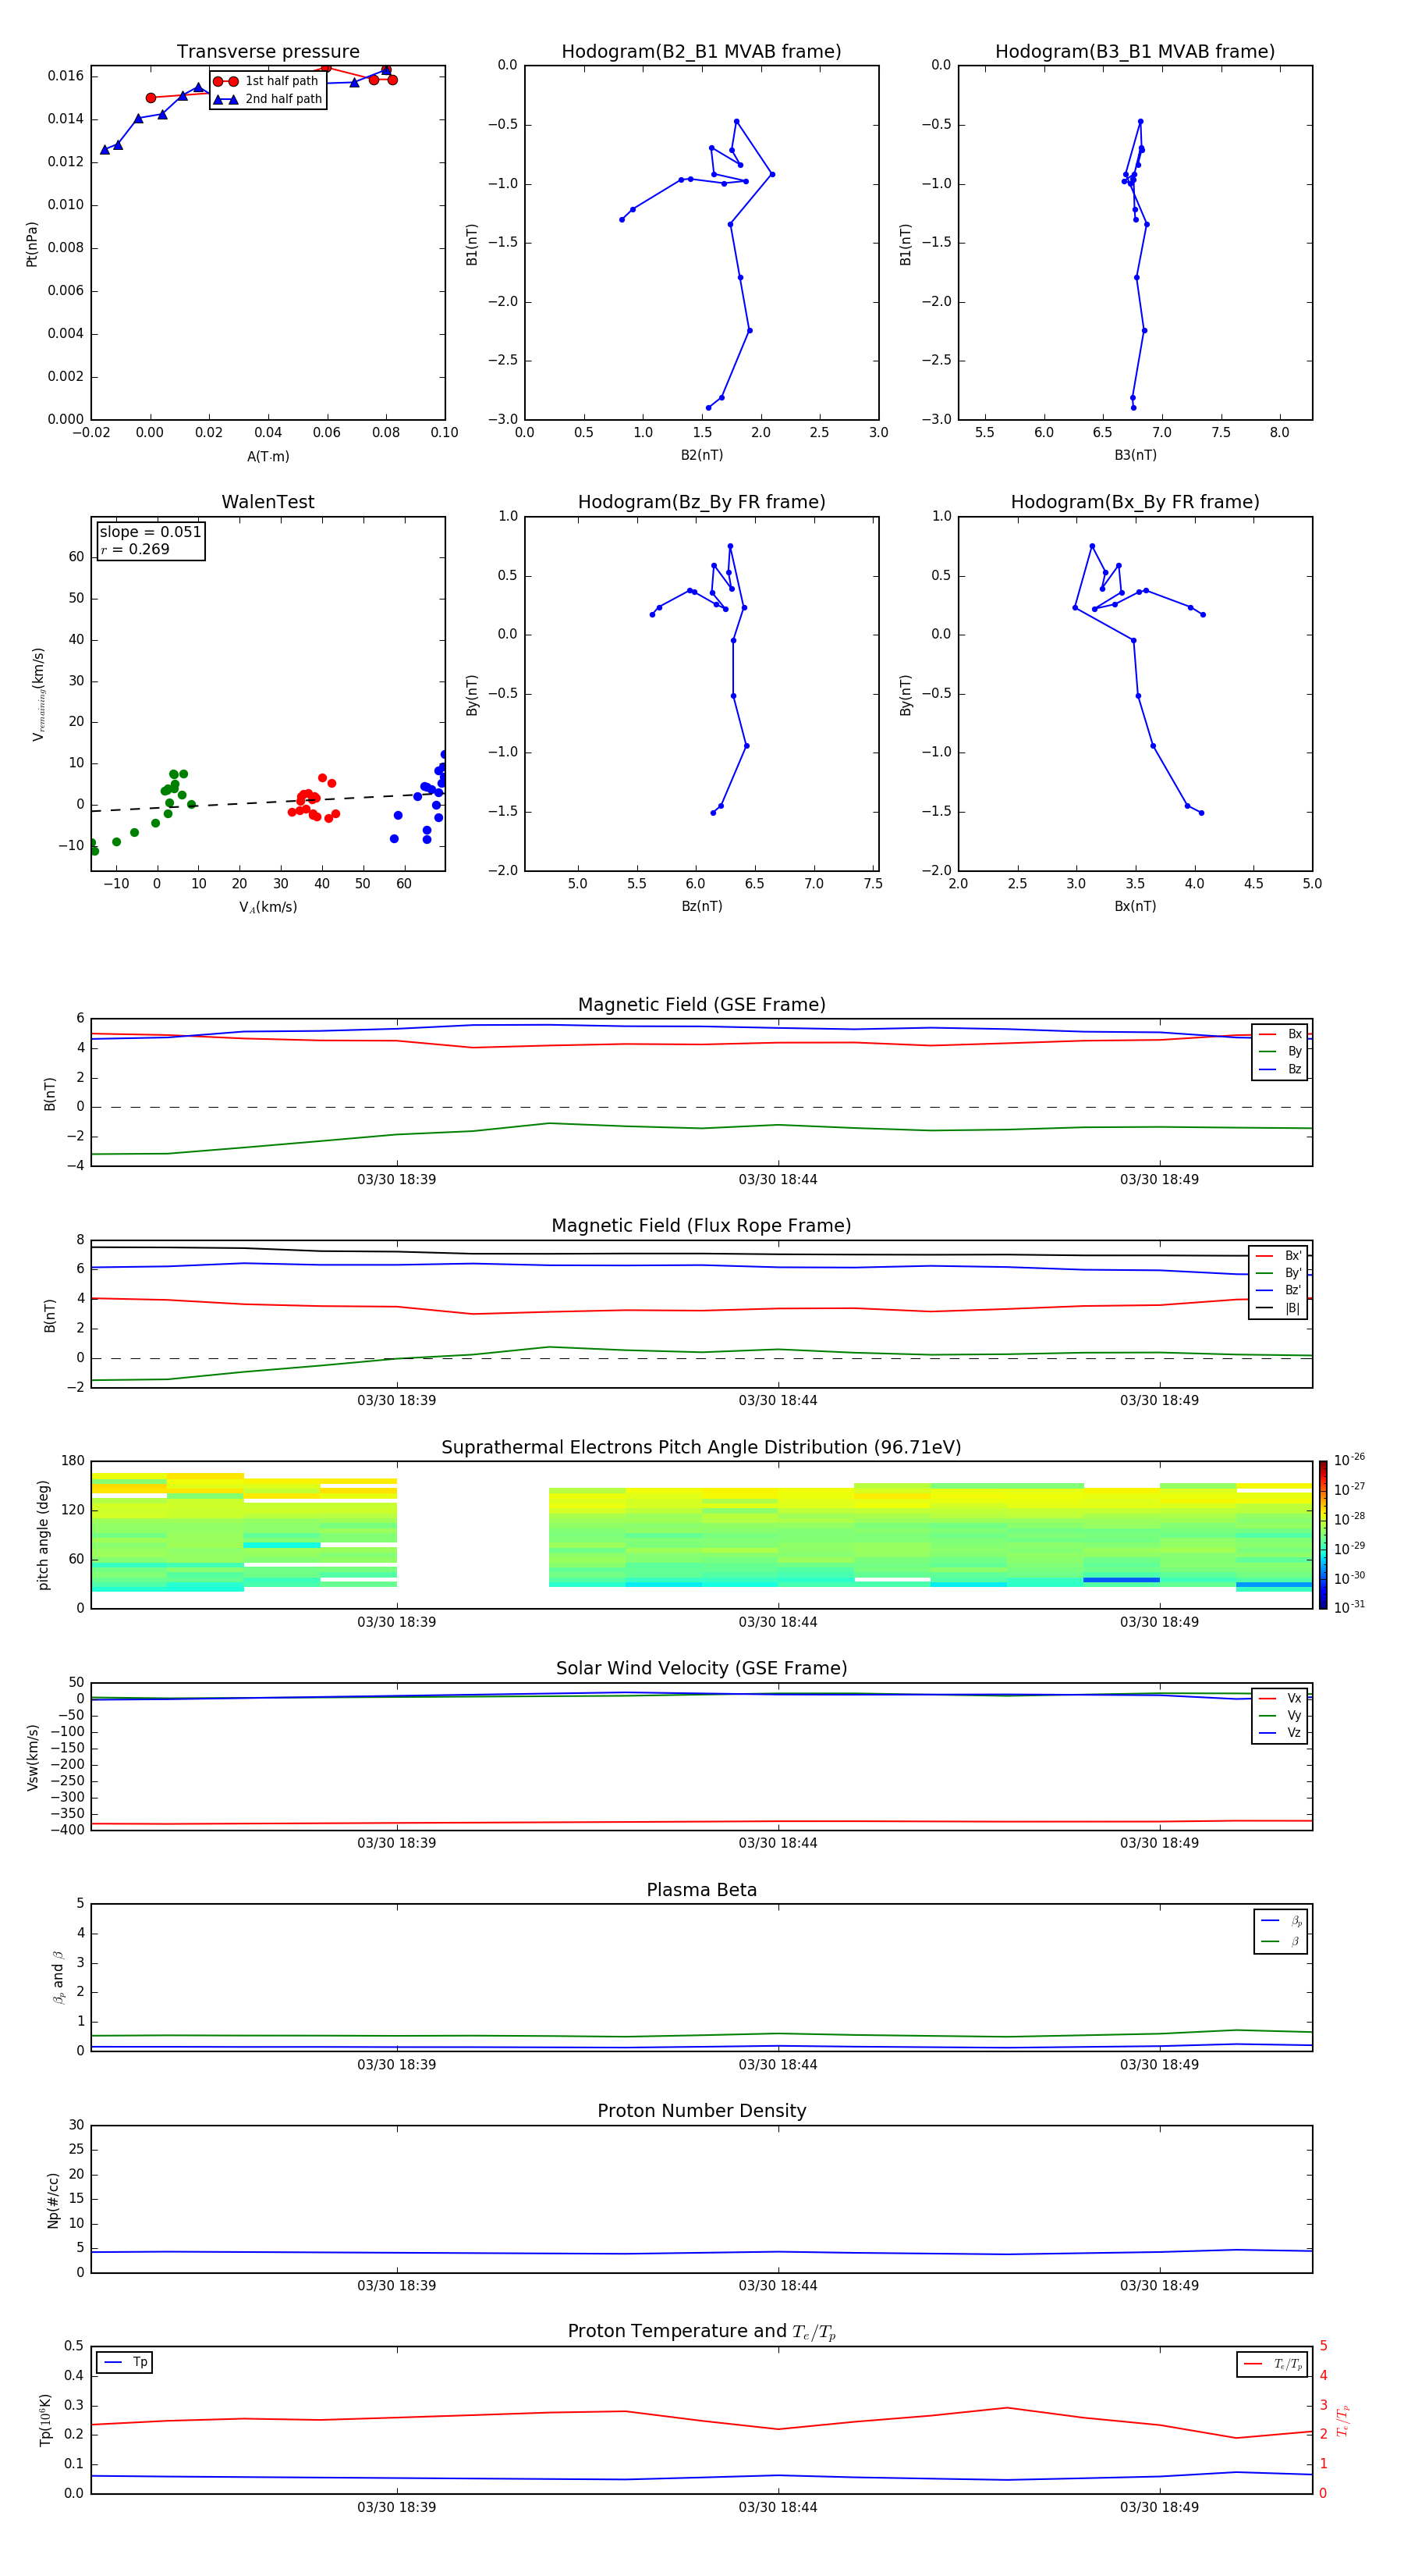Select By in the GSE magnetic field legend

[1280, 1052]
